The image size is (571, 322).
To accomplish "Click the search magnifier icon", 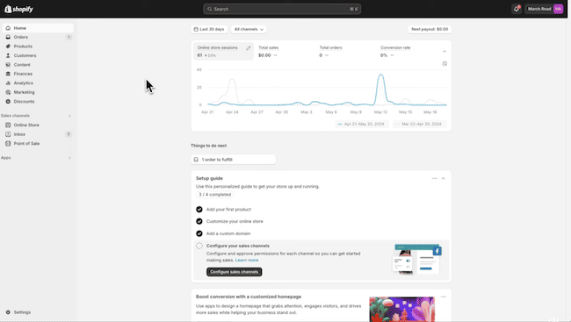I will click(x=210, y=9).
